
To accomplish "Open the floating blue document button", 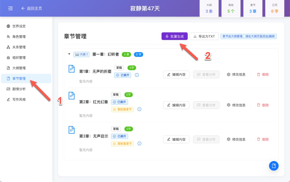I will tap(274, 166).
